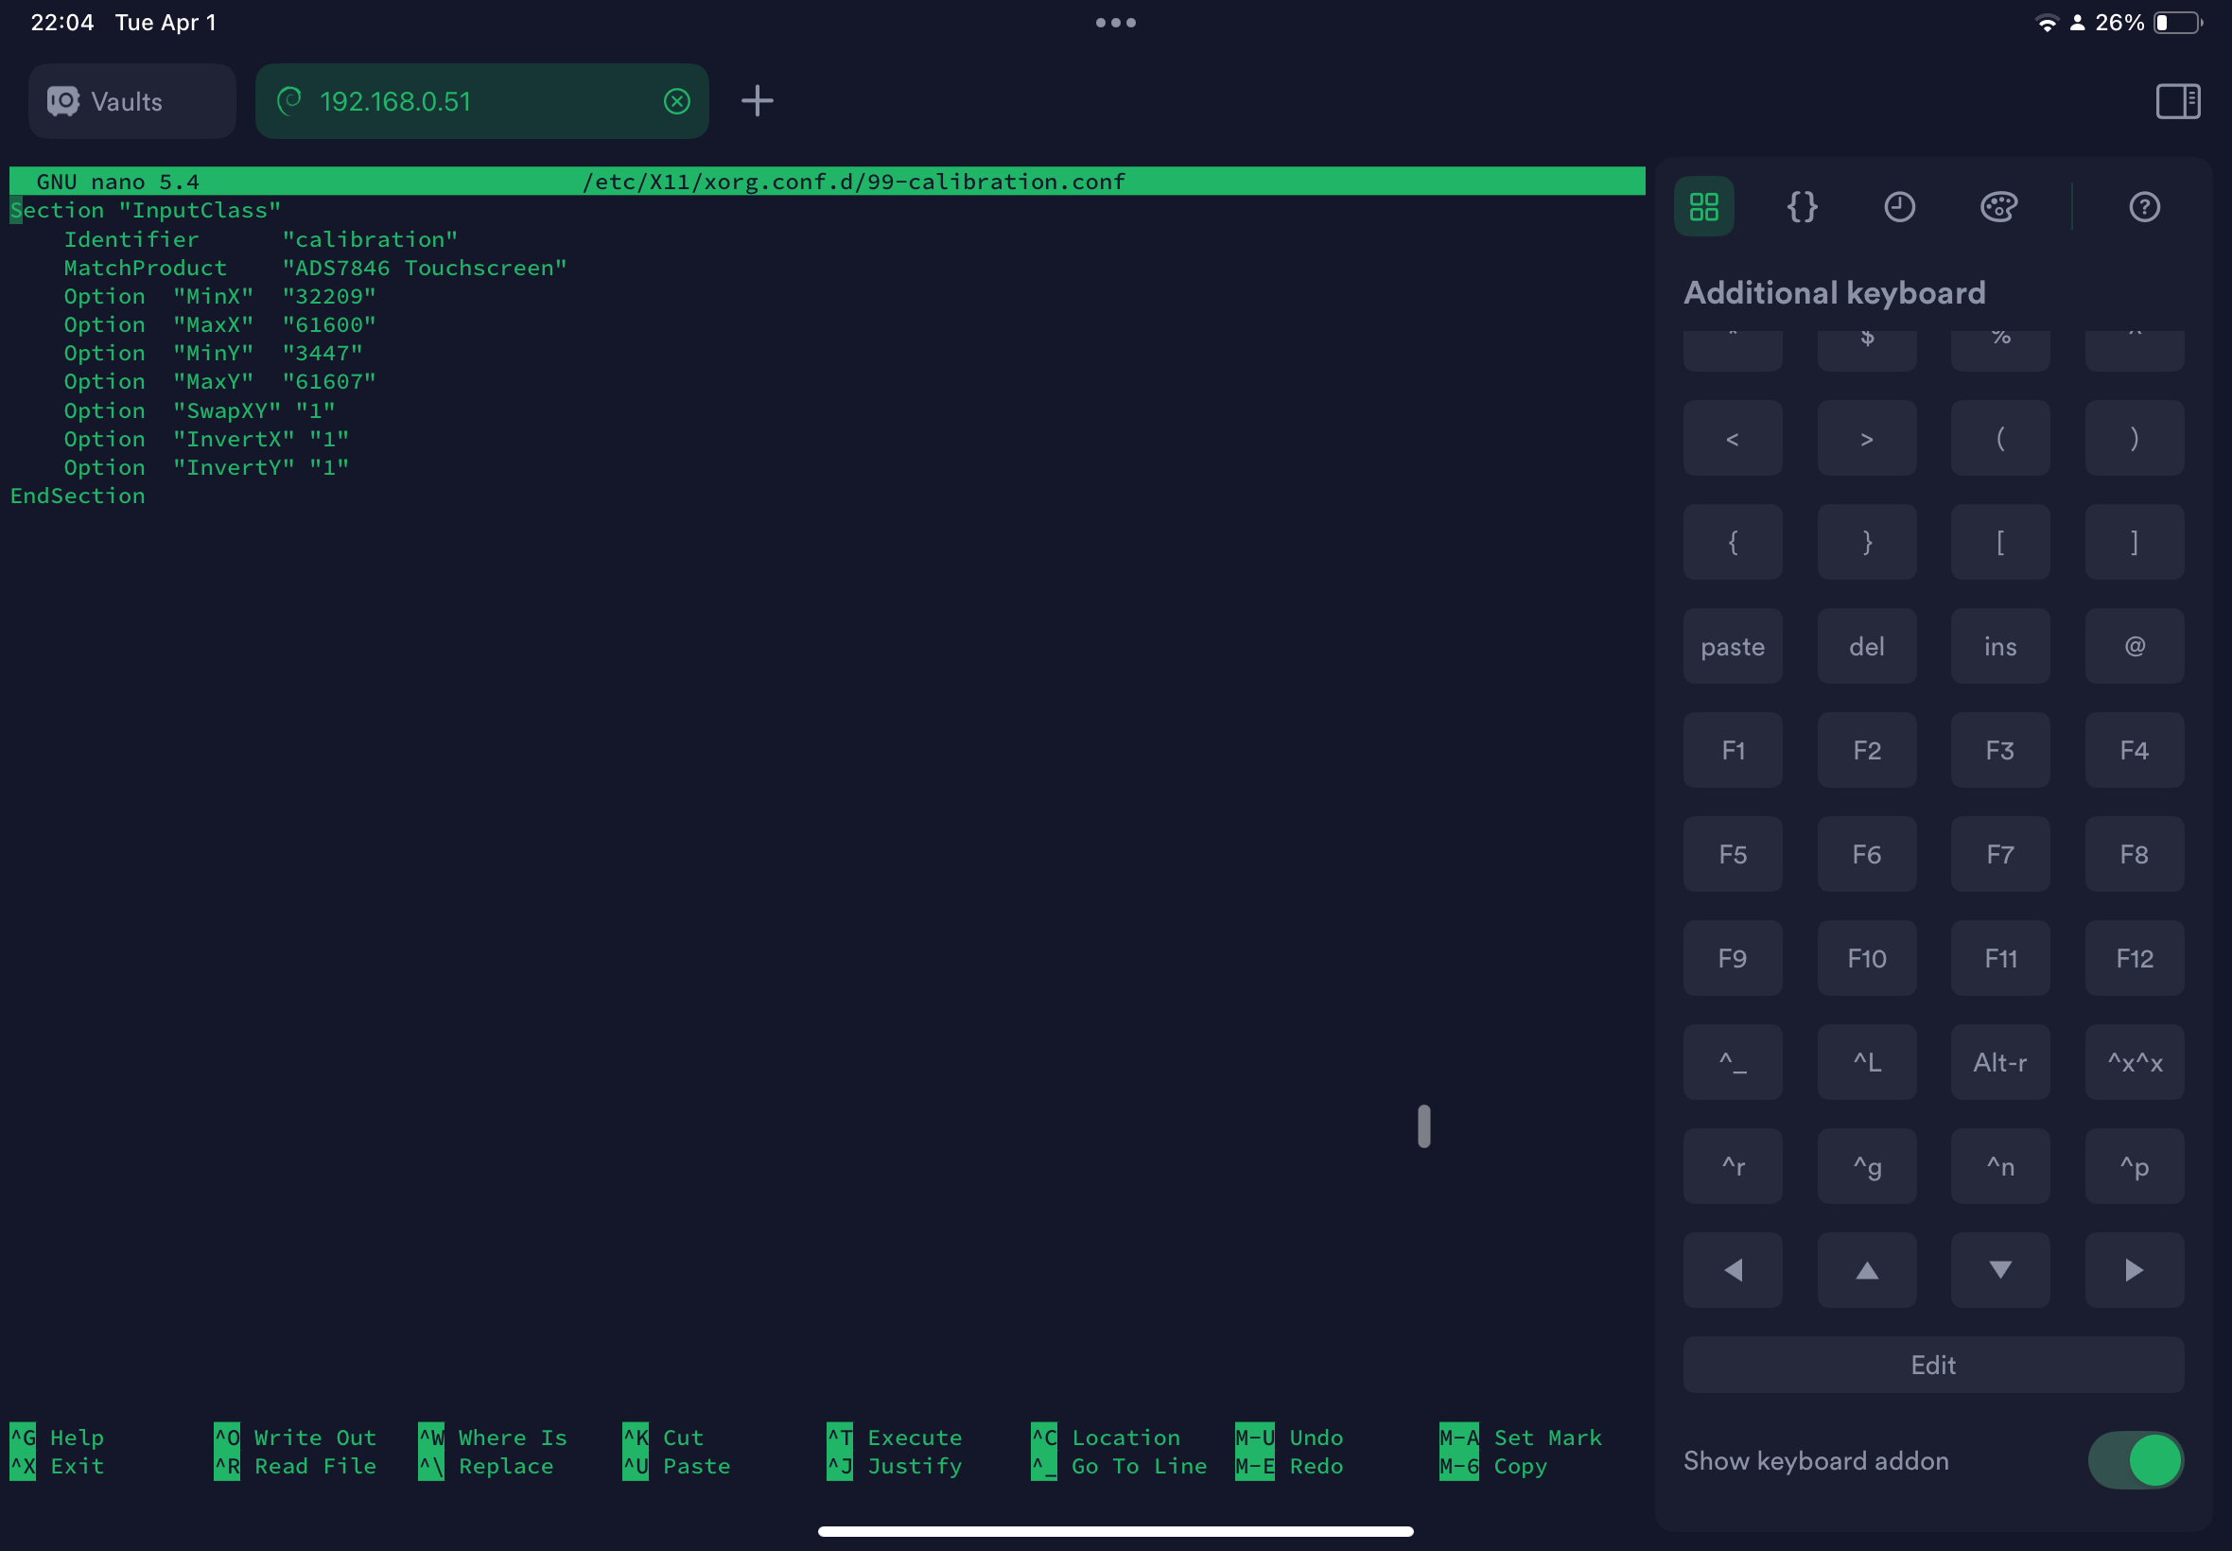Tap the up arrow key
Image resolution: width=2232 pixels, height=1551 pixels.
tap(1867, 1270)
